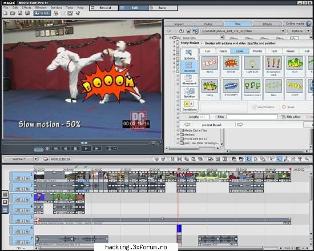The image size is (314, 251).
Task: Open the Tasks menu
Action: pyautogui.click(x=70, y=7)
